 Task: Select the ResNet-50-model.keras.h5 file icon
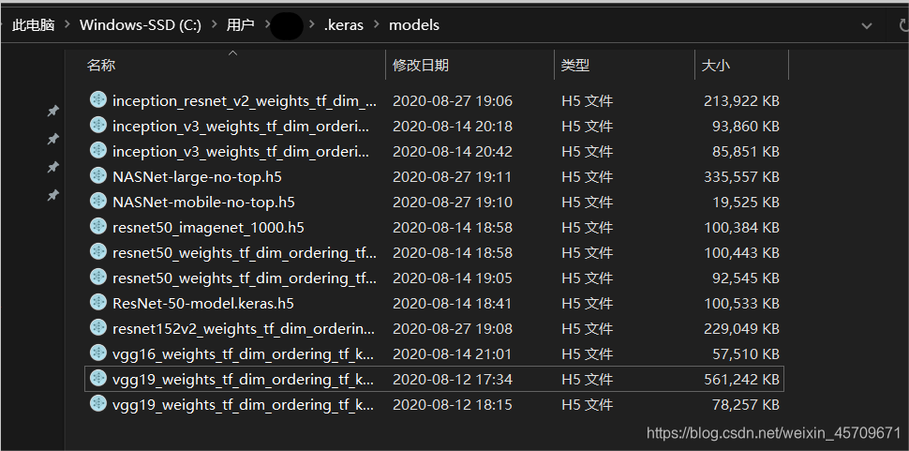(98, 302)
